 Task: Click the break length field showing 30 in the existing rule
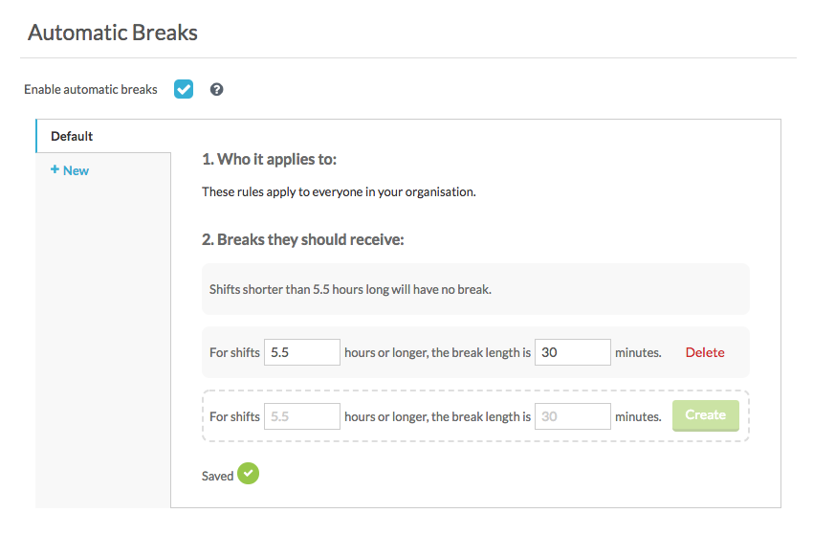[x=572, y=352]
